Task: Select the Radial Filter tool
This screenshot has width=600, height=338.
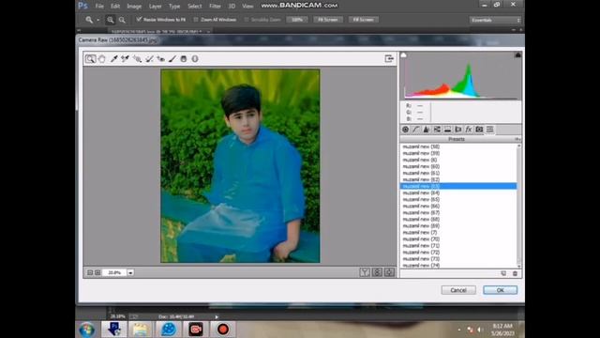Action: pyautogui.click(x=195, y=58)
